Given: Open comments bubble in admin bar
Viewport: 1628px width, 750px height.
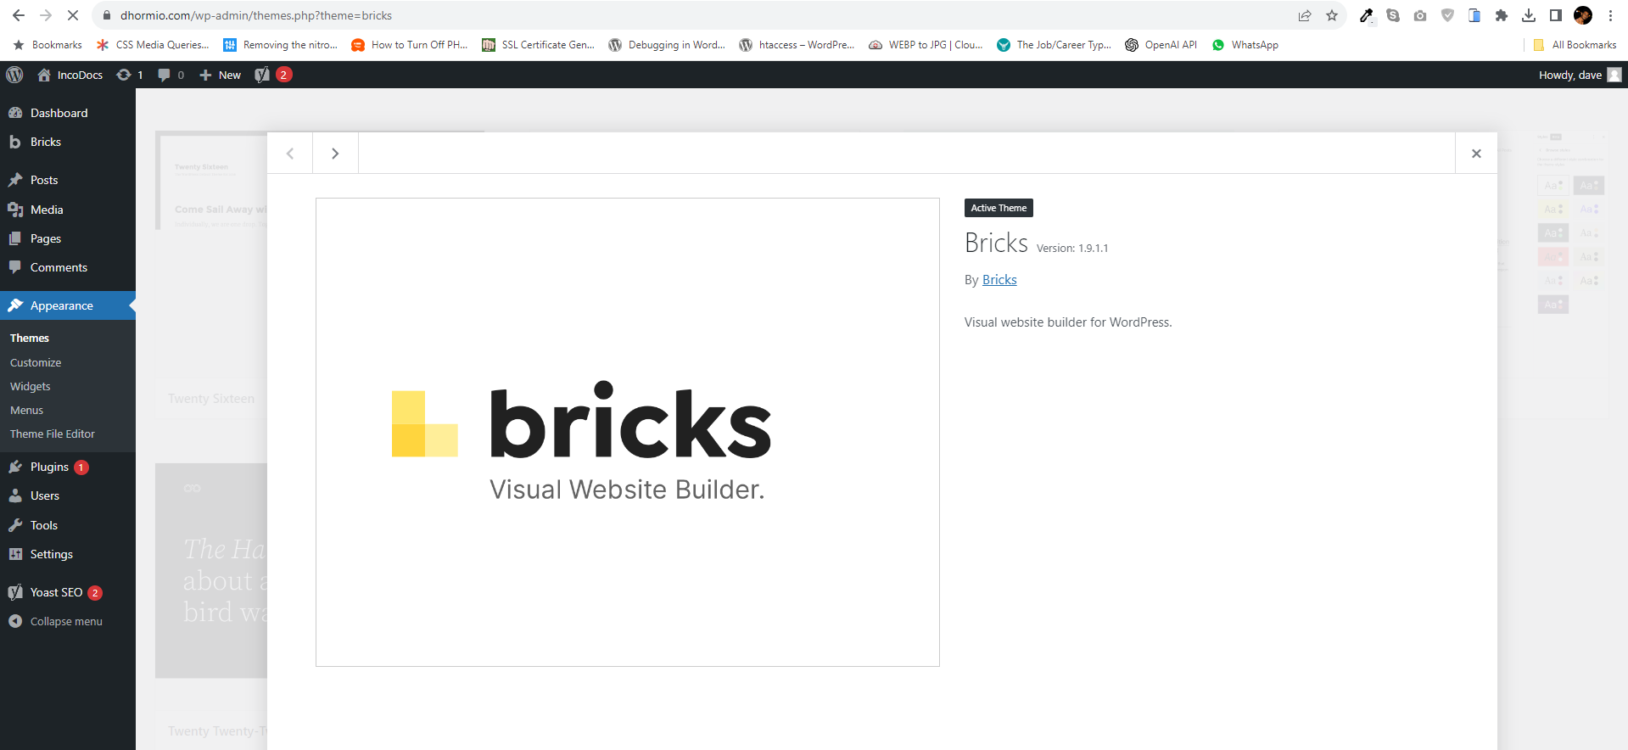Looking at the screenshot, I should 171,75.
